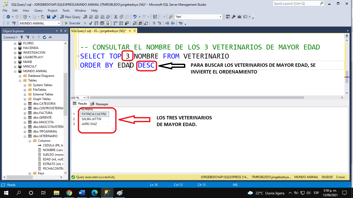353x198 pixels.
Task: Click the Find in Files icon
Action: coord(171,17)
